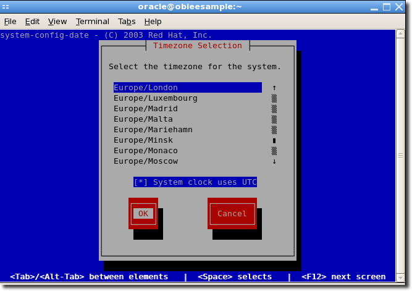Image resolution: width=412 pixels, height=291 pixels.
Task: Open the Tabs menu
Action: [x=127, y=22]
